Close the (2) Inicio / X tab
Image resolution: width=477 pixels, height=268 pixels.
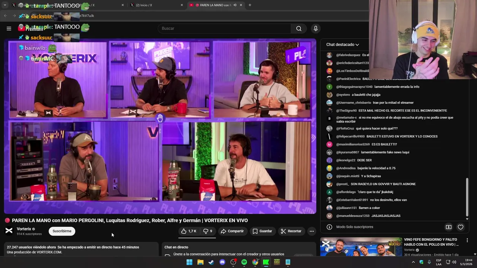182,5
